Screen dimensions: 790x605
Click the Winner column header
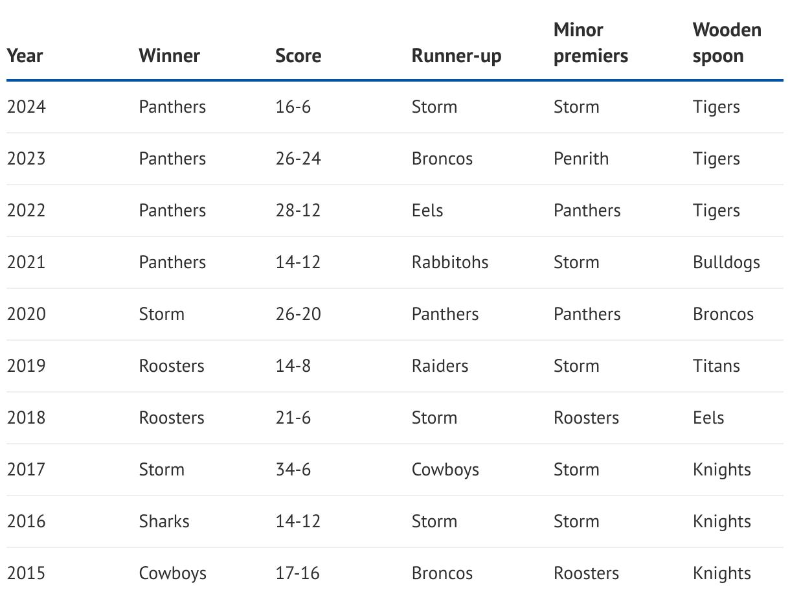click(170, 56)
